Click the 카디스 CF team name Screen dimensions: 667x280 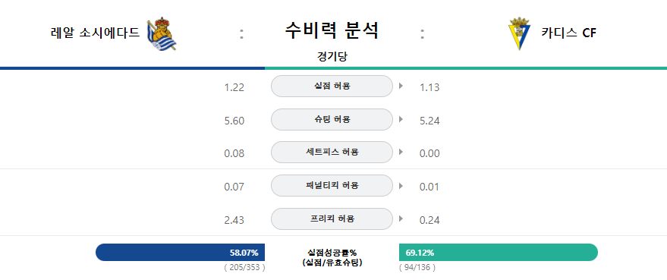pyautogui.click(x=569, y=33)
